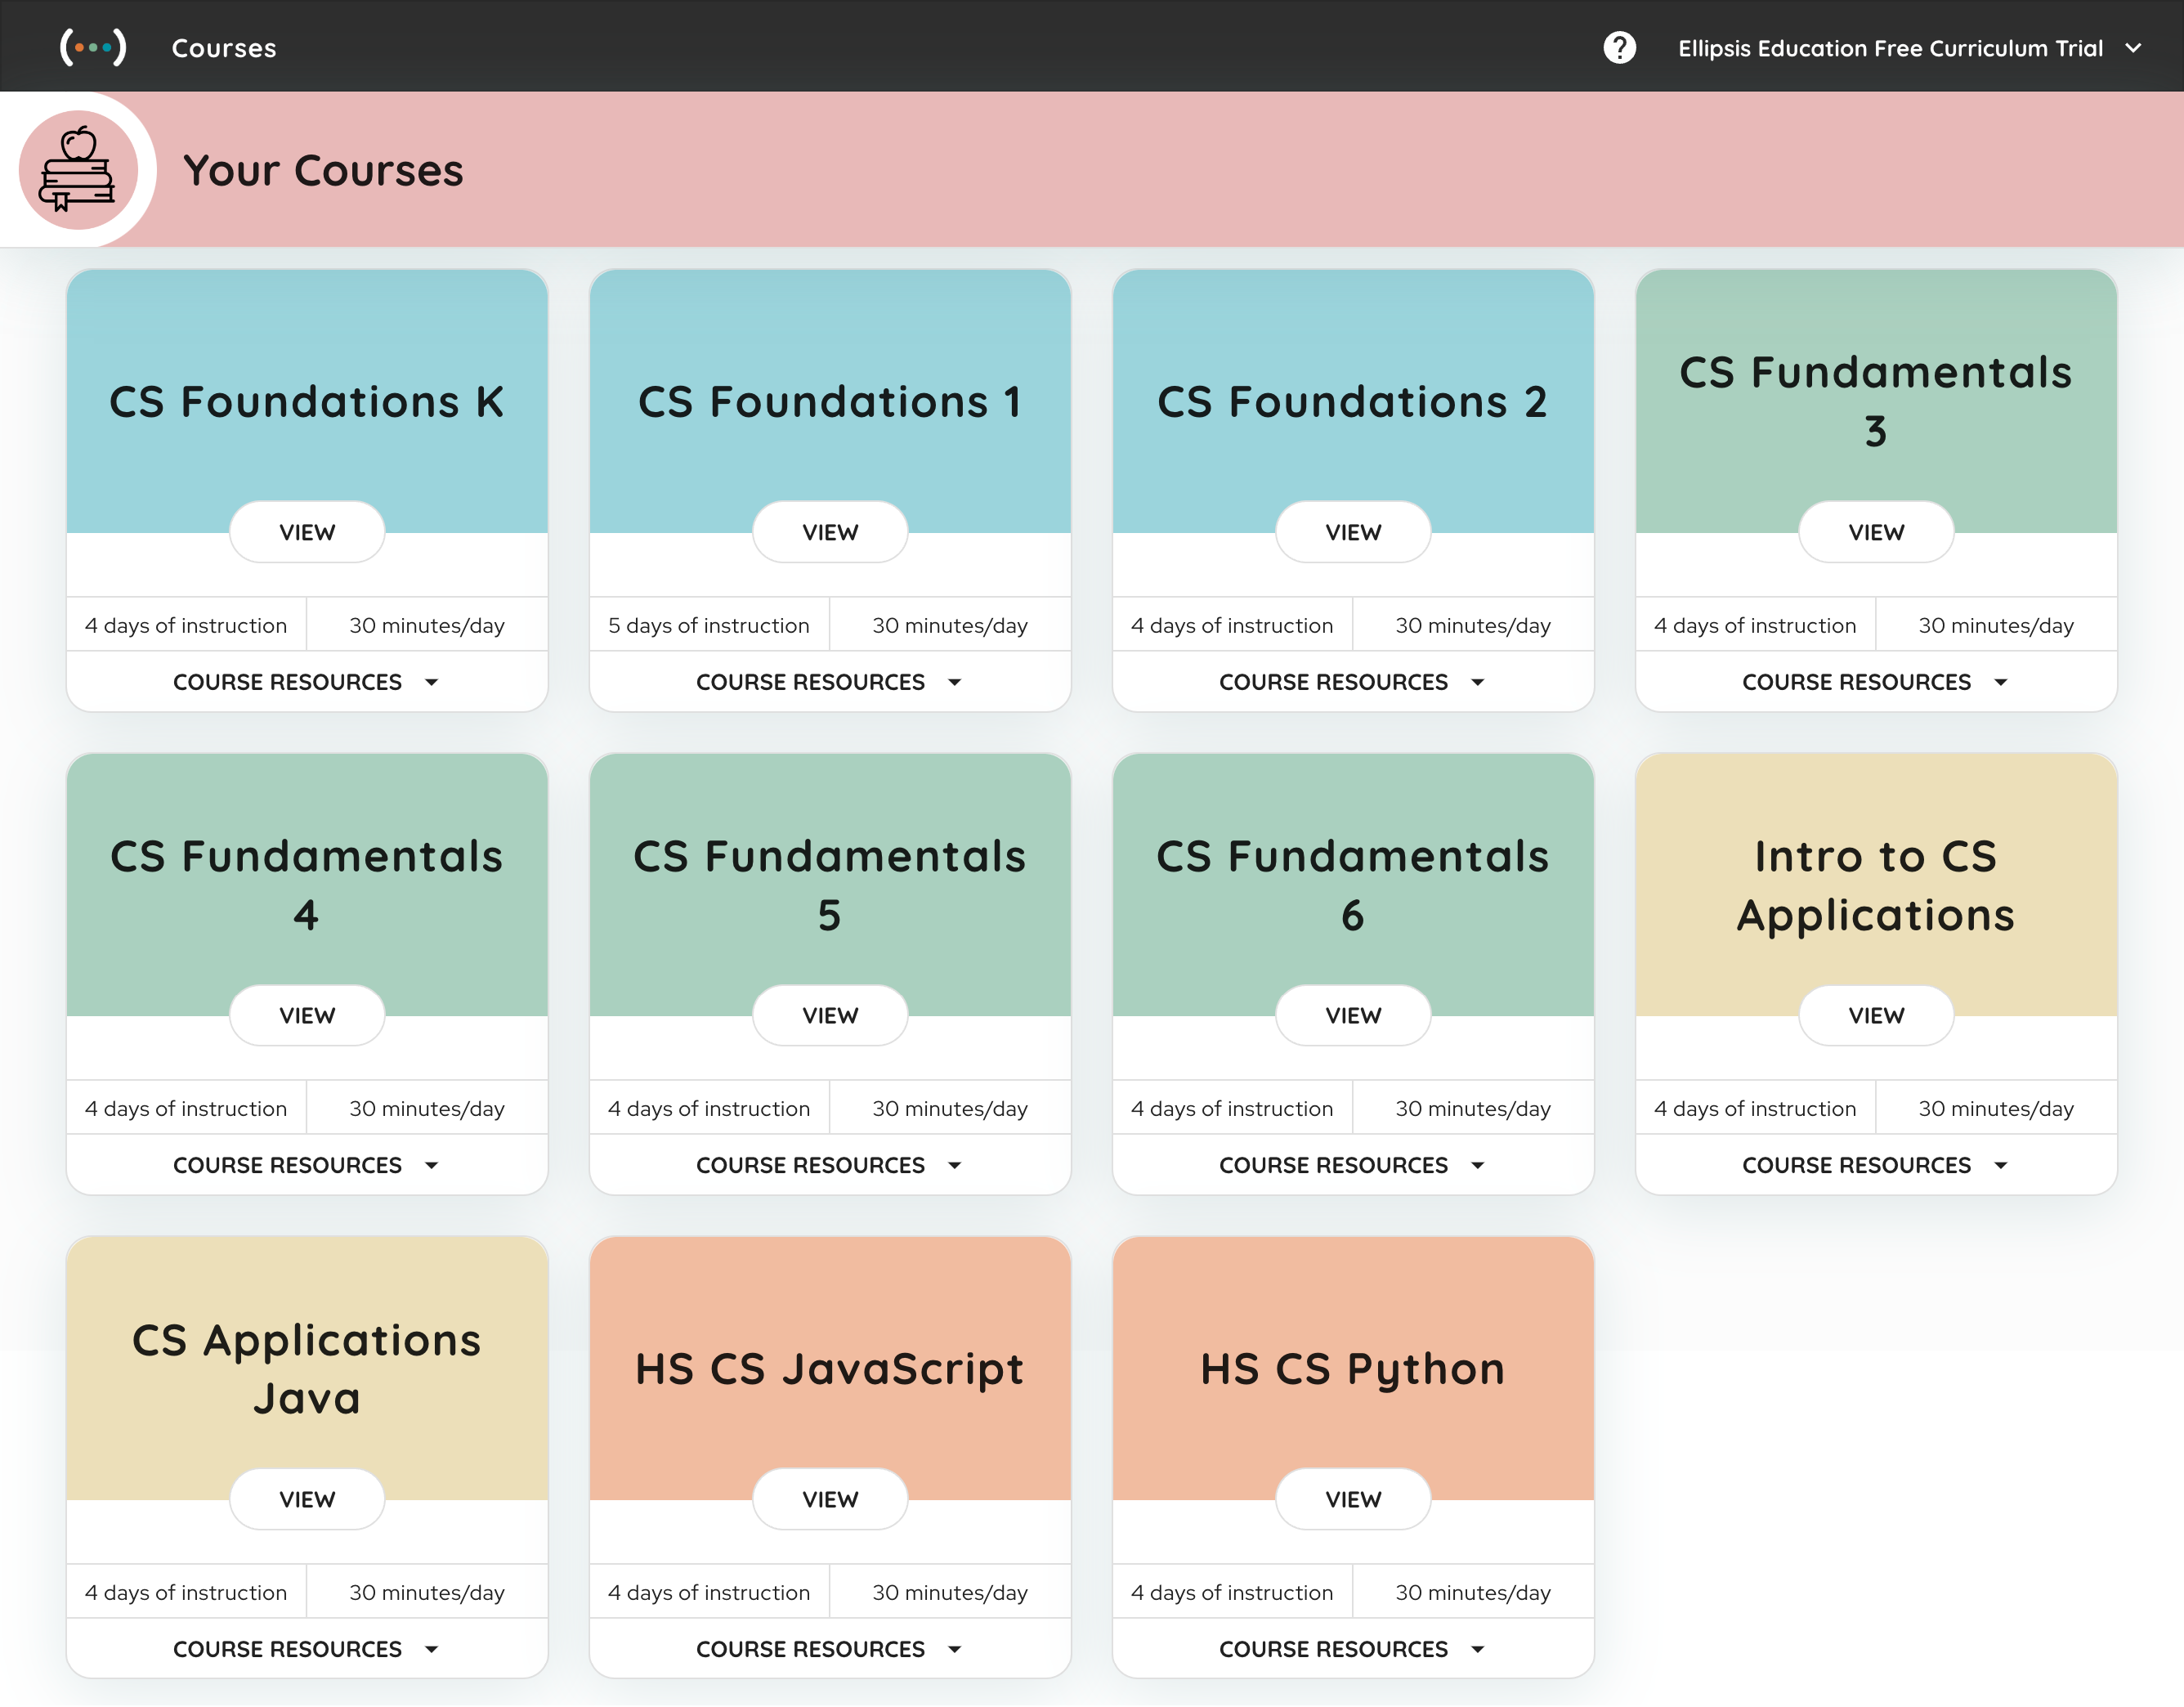Click the books and apple icon

click(77, 170)
